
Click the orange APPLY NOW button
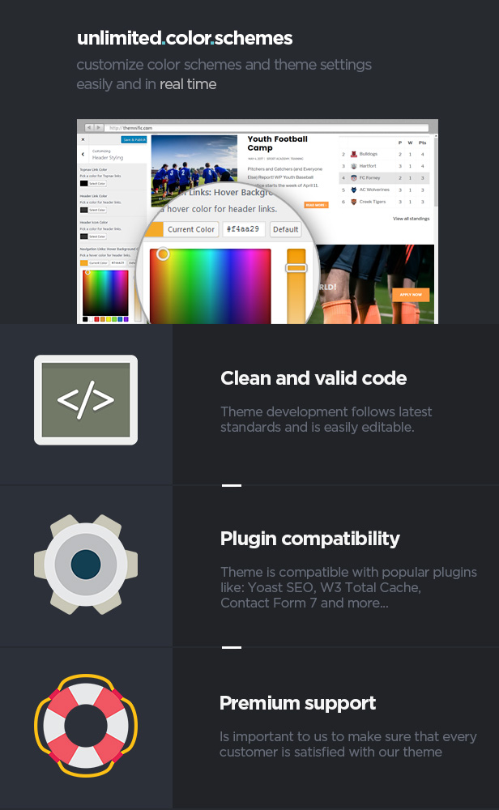pos(411,295)
